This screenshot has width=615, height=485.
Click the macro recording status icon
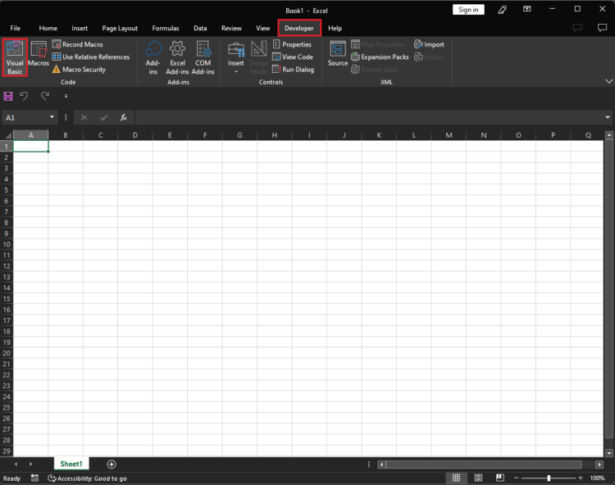35,478
